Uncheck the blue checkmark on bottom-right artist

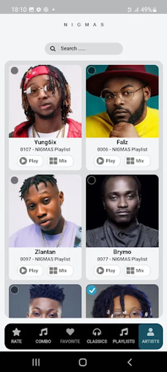tap(92, 290)
